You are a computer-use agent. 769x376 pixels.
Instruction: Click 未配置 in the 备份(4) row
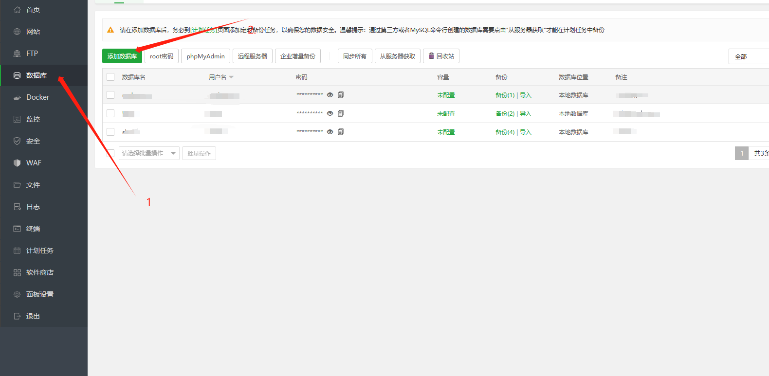(x=446, y=132)
